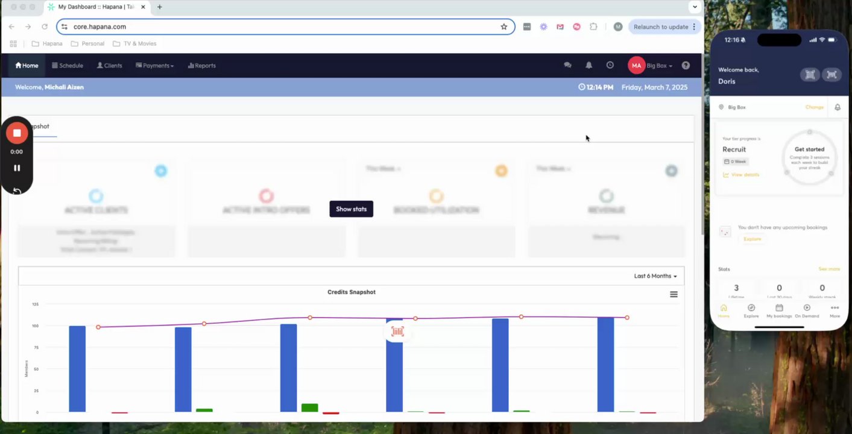
Task: Open My bookings tab in phone app
Action: 779,311
